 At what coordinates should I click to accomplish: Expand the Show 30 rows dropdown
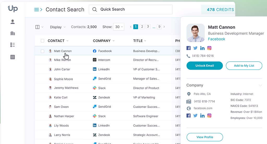pos(119,27)
